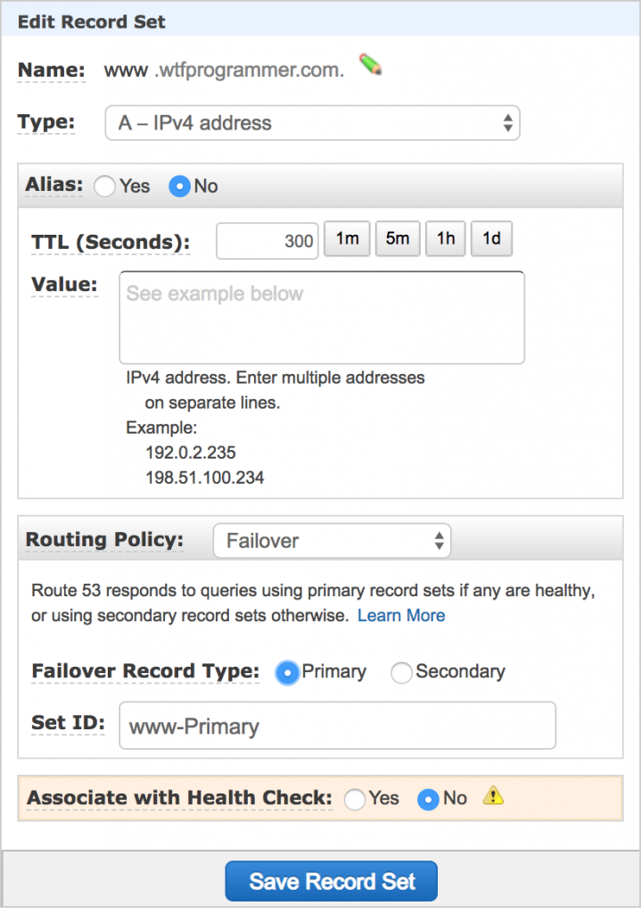This screenshot has width=641, height=914.
Task: Set TTL to 5m preset
Action: pos(398,239)
